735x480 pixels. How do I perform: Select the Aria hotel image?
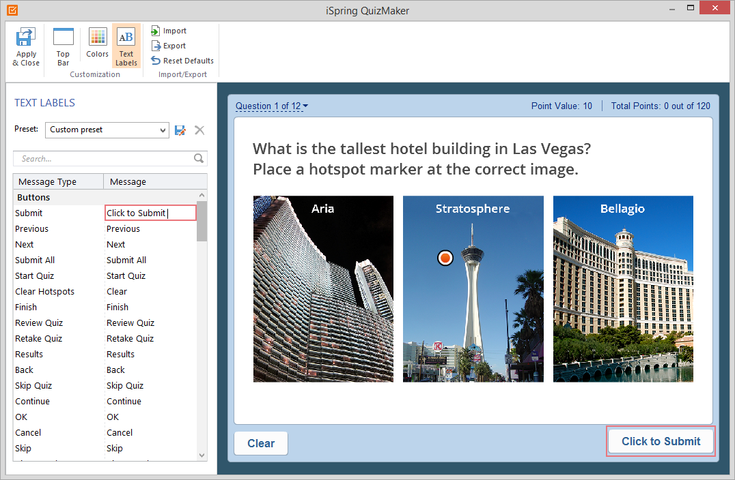pyautogui.click(x=323, y=288)
